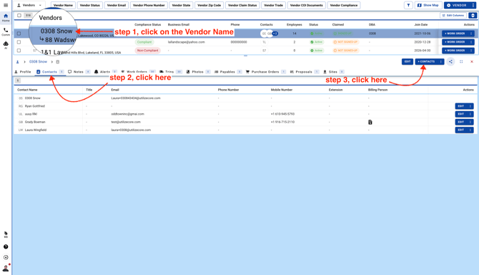Click EDIT for contact Ryan Gottfried
Screen dimensions: 479x275
tap(461, 106)
